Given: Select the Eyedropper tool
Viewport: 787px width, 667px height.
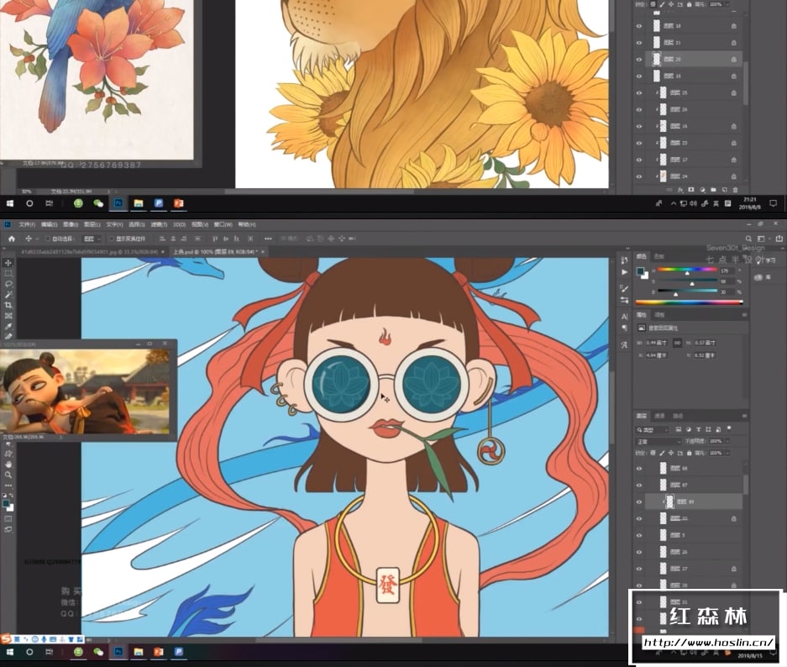Looking at the screenshot, I should click(8, 326).
